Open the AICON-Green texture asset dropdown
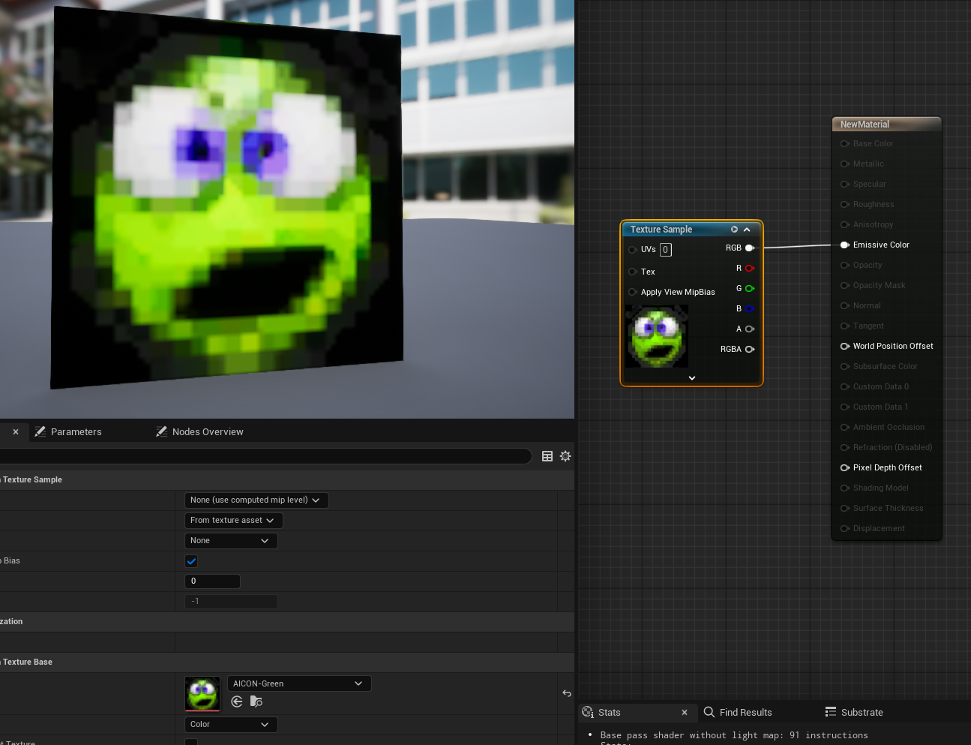971x745 pixels. tap(299, 683)
